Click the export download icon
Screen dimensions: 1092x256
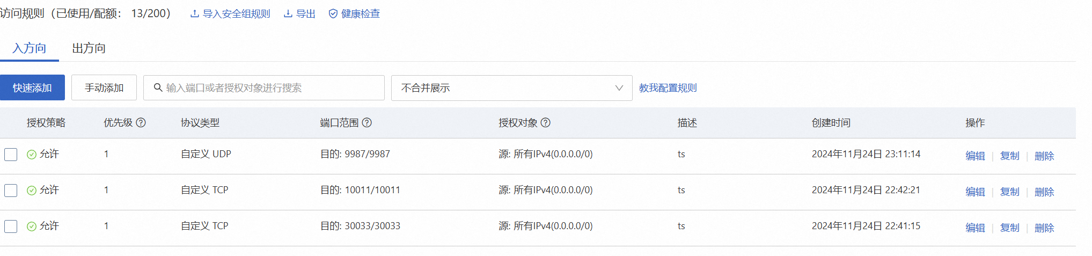click(288, 14)
